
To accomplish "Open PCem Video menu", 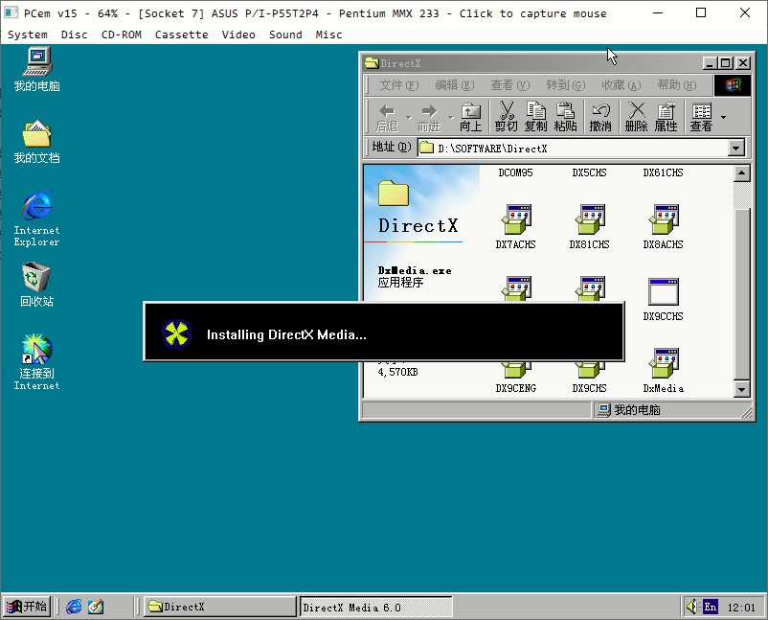I will pos(238,34).
